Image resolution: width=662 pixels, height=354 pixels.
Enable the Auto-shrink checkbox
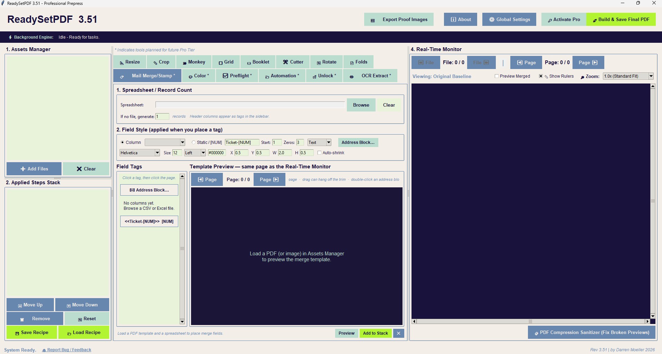pyautogui.click(x=319, y=153)
